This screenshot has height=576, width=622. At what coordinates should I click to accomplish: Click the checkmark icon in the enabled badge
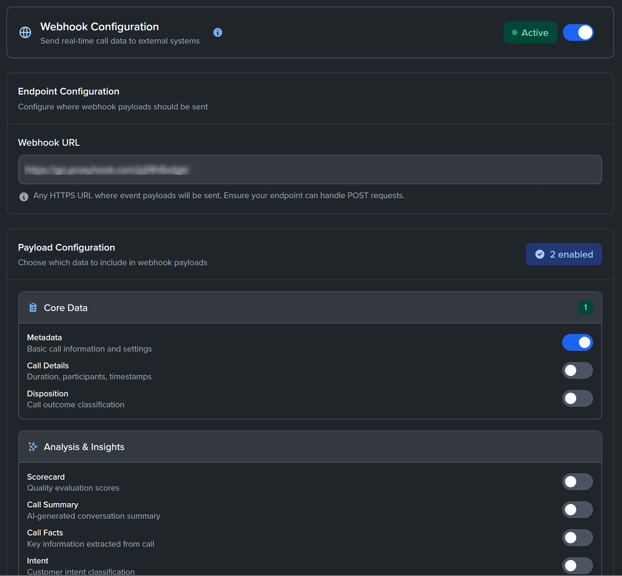click(539, 254)
